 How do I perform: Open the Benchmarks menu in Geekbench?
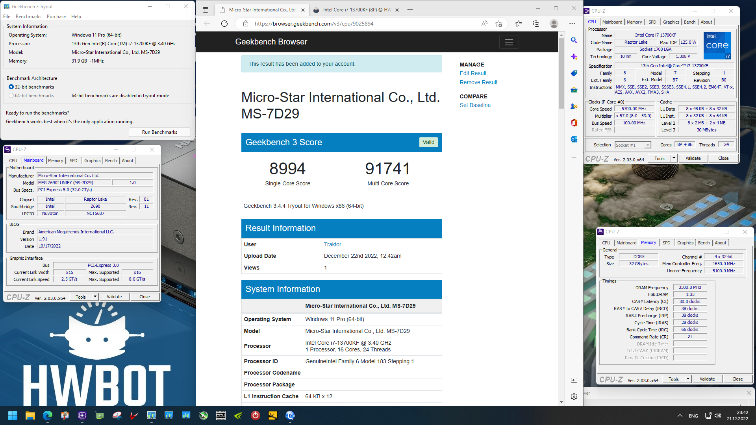point(28,17)
